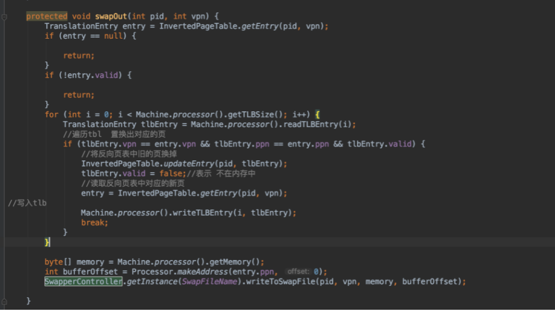Click the method name swapOut
The image size is (555, 311).
[x=111, y=17]
